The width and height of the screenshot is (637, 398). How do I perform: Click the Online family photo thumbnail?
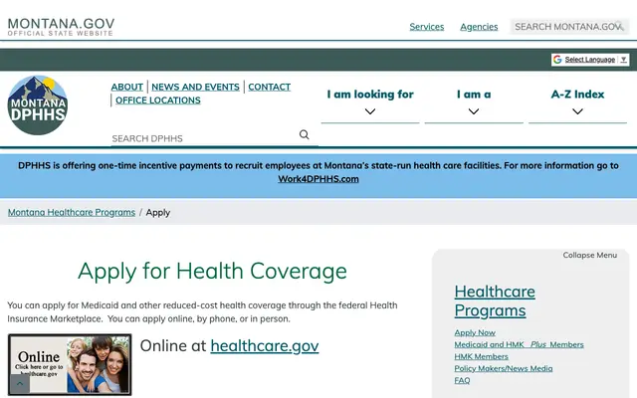(70, 364)
